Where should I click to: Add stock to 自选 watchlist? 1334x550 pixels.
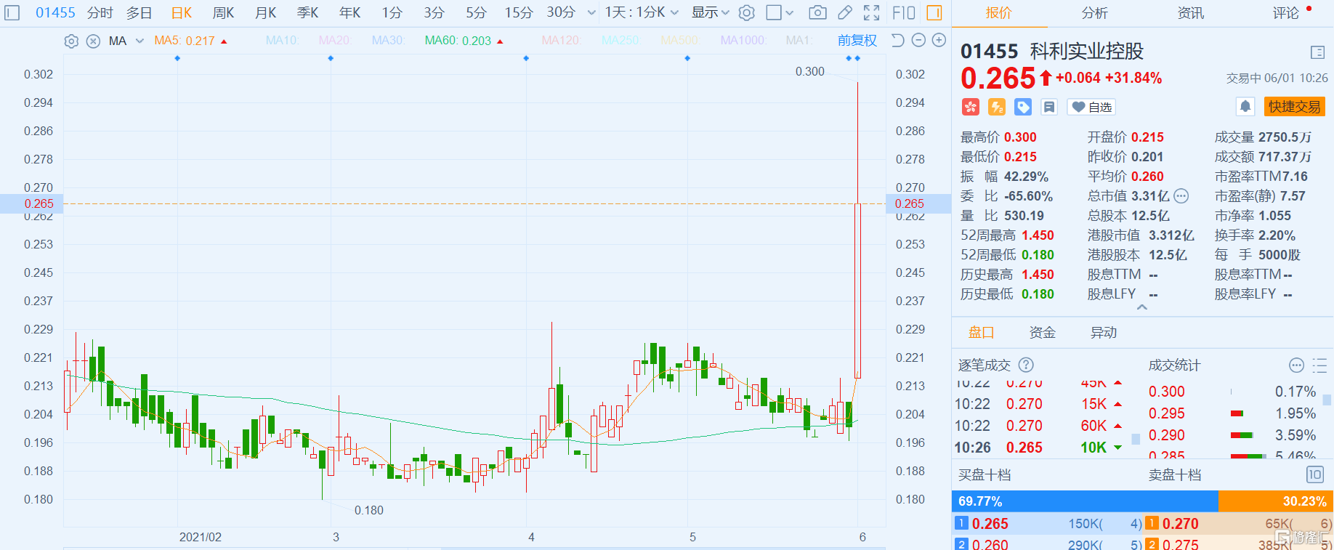coord(1091,108)
